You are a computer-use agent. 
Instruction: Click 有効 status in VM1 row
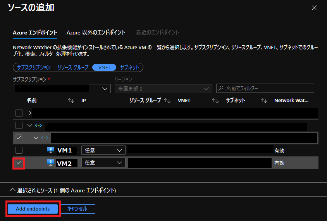(x=279, y=151)
